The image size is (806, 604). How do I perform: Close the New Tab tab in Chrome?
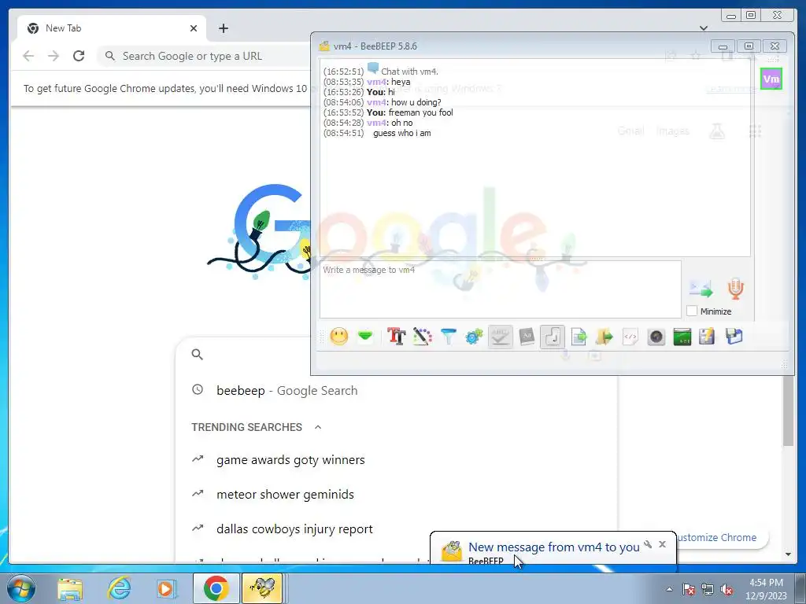coord(194,28)
